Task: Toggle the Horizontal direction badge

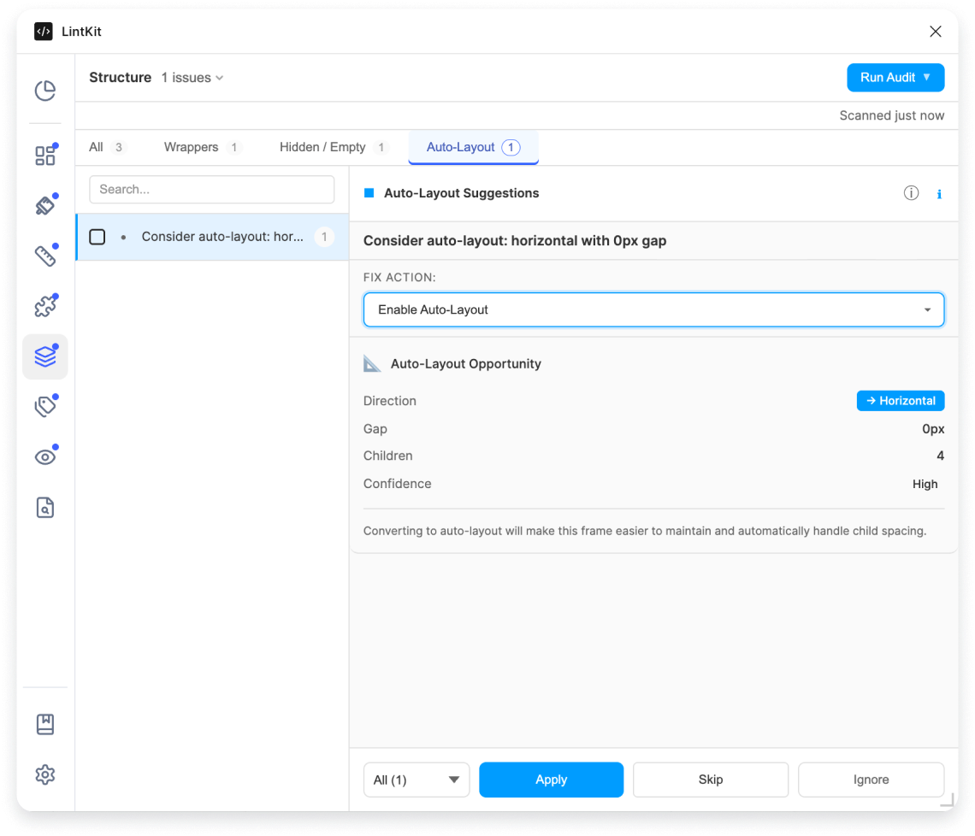Action: pos(901,400)
